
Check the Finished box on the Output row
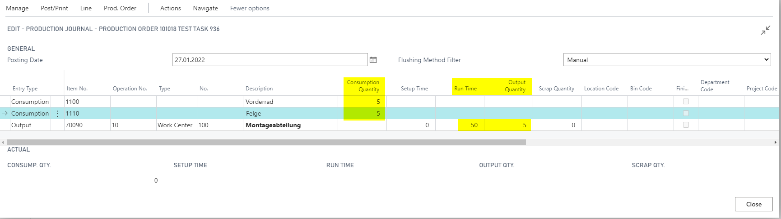tap(686, 125)
